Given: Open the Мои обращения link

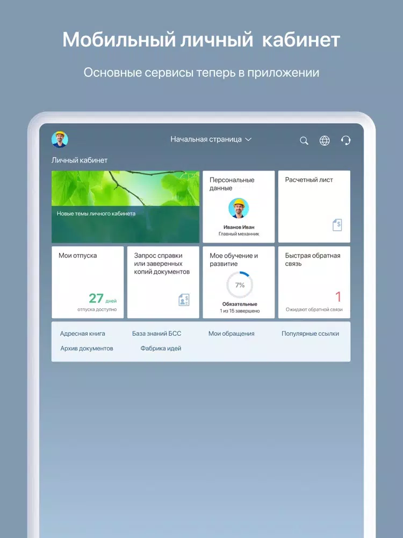Looking at the screenshot, I should 231,334.
